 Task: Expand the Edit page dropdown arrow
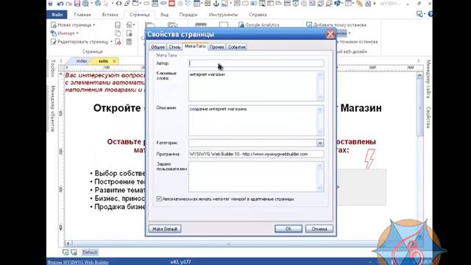(x=111, y=42)
